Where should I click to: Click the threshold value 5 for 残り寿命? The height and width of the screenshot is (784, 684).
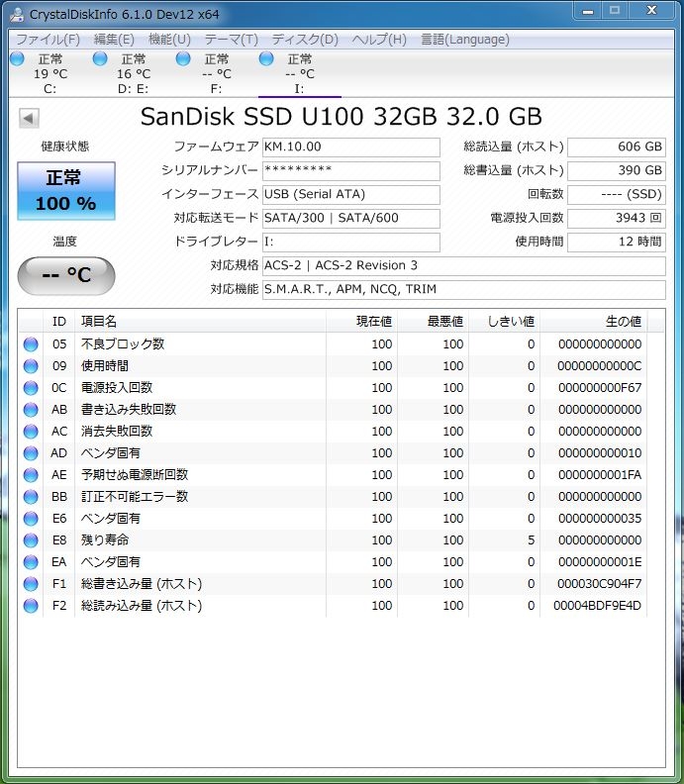(531, 540)
